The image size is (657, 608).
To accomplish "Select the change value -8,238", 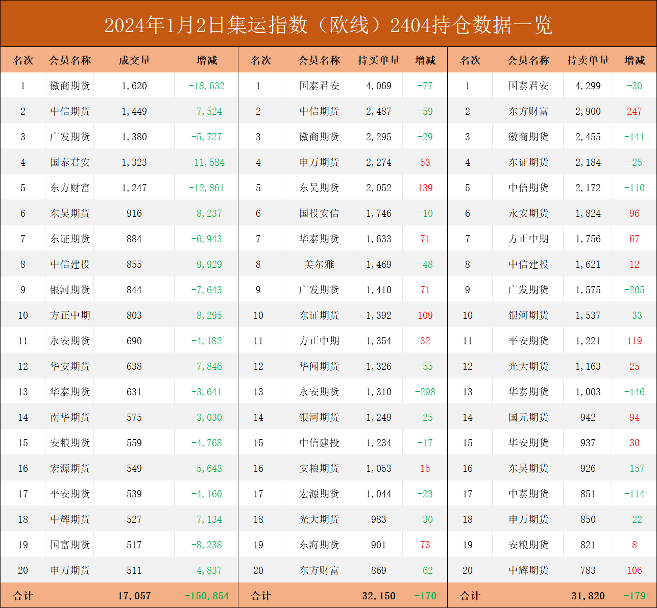I will click(x=206, y=545).
